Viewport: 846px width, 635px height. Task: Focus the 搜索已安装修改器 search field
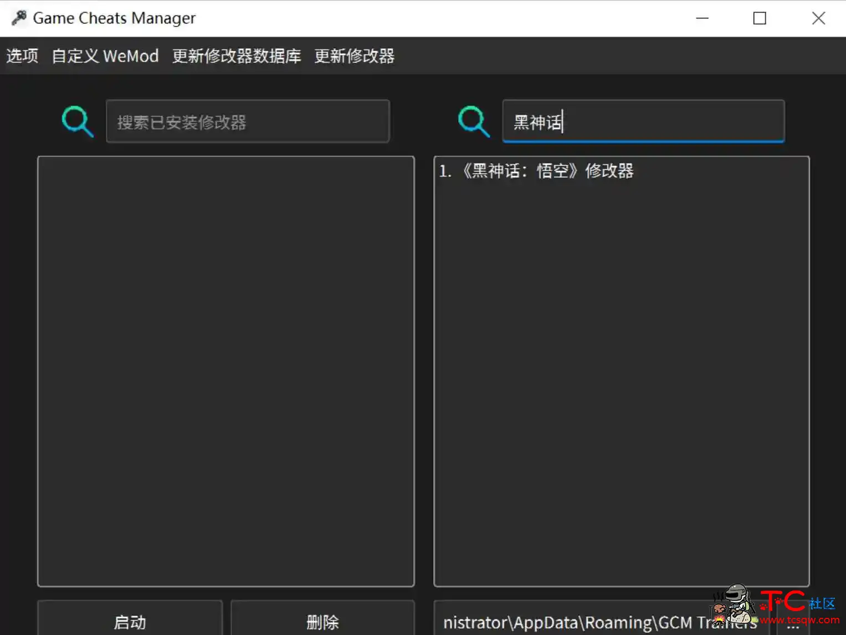coord(248,121)
